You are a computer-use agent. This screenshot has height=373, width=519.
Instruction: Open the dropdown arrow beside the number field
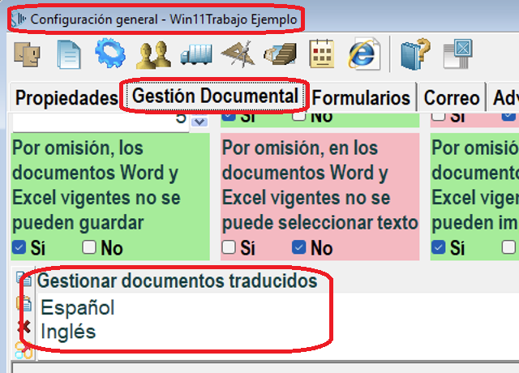(x=199, y=120)
